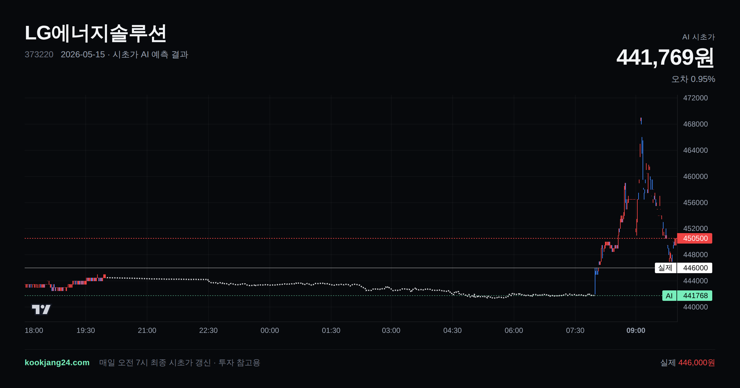
Task: Open the kookjang24.com link
Action: (x=57, y=362)
